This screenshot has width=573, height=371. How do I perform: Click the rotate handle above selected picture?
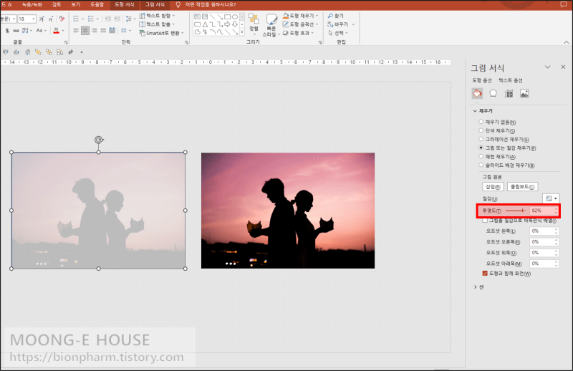point(99,140)
